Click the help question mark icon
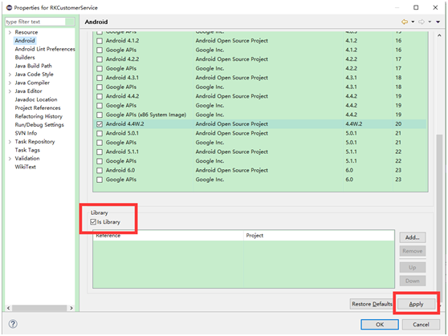448x336 pixels. [x=13, y=324]
